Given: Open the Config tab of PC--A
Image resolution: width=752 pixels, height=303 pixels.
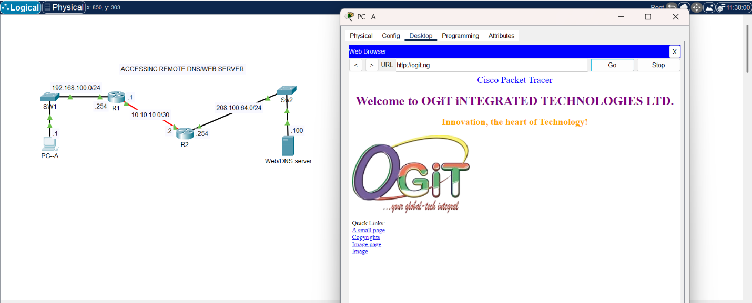Looking at the screenshot, I should pyautogui.click(x=391, y=36).
